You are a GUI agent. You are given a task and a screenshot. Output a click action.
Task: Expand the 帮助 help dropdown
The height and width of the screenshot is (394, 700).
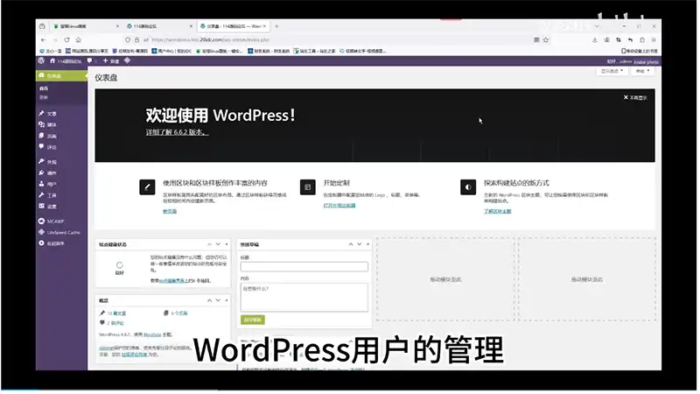point(642,71)
